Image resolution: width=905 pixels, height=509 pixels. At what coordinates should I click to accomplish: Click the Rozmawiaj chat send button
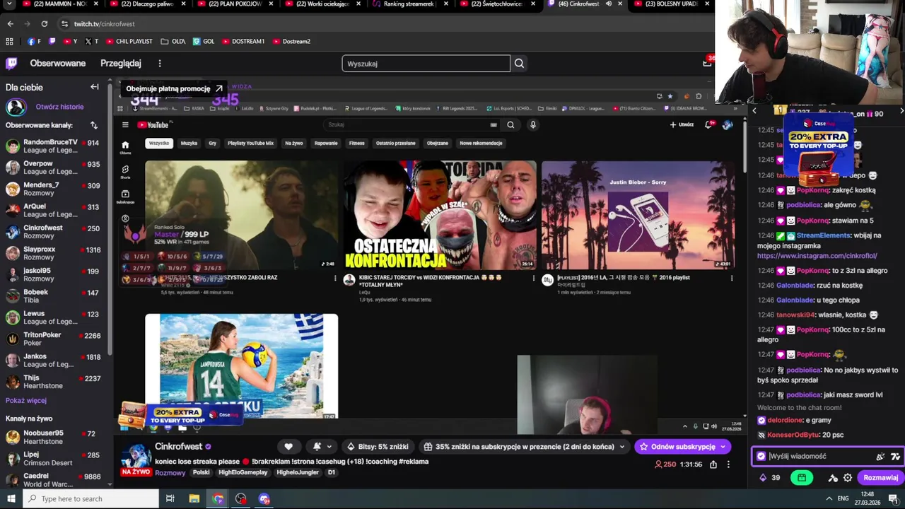coord(880,478)
